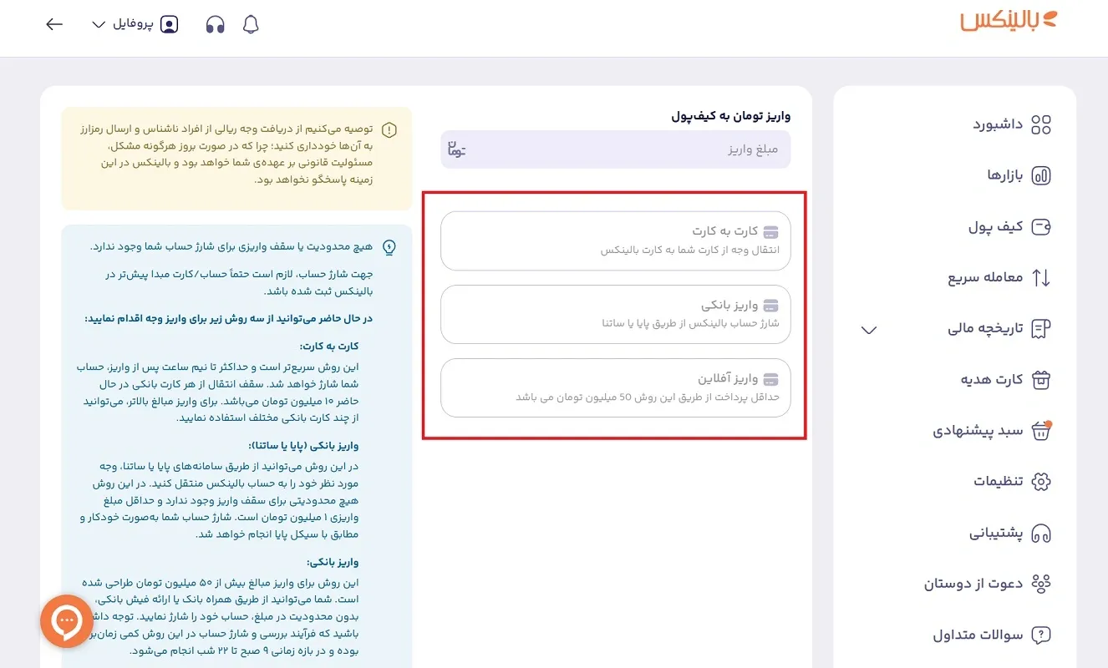Open سبد پیشنهادی menu item

point(978,432)
